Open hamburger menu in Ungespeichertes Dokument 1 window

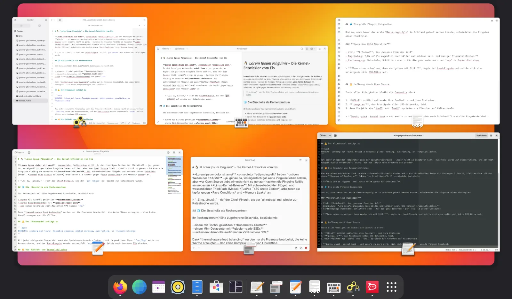tap(492, 135)
